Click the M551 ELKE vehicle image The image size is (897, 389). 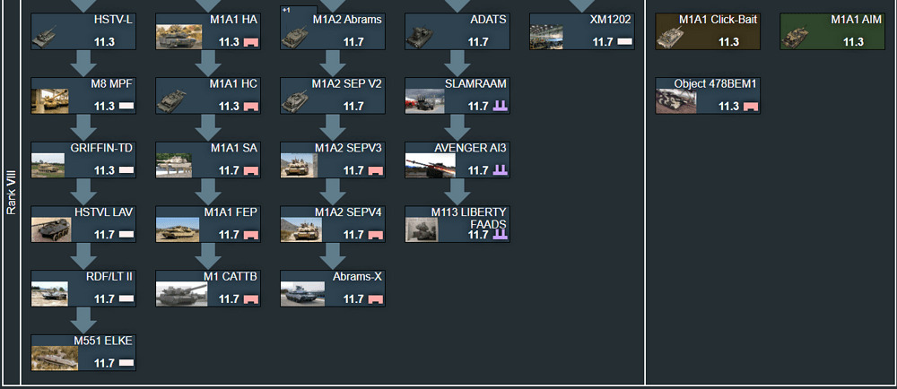tap(51, 358)
